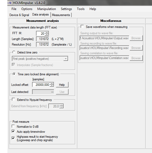Click the Locked offset input field

click(41, 85)
